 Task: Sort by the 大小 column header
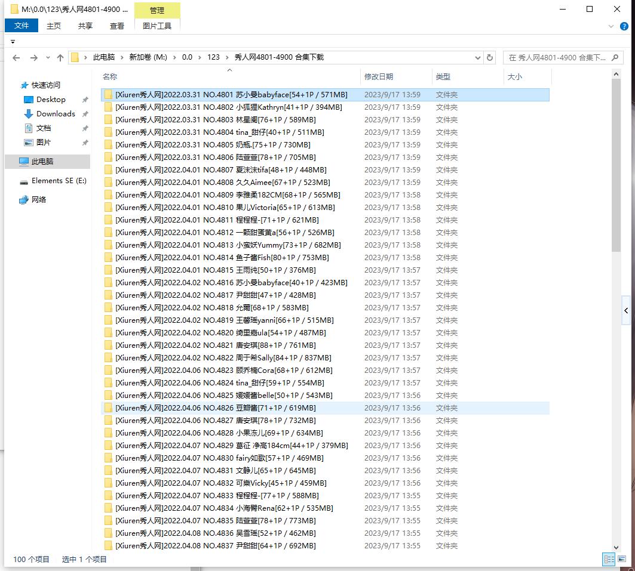(x=515, y=76)
